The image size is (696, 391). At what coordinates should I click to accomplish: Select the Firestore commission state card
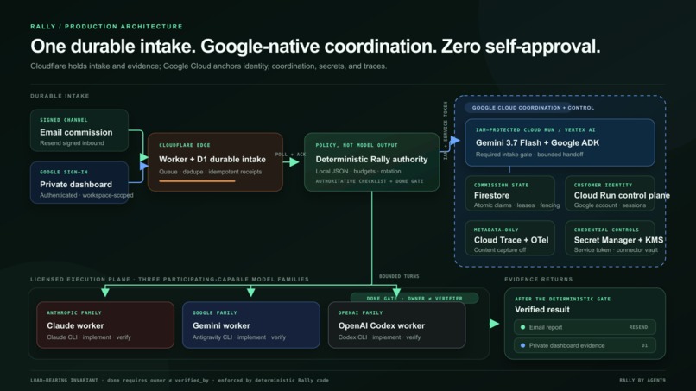point(510,193)
